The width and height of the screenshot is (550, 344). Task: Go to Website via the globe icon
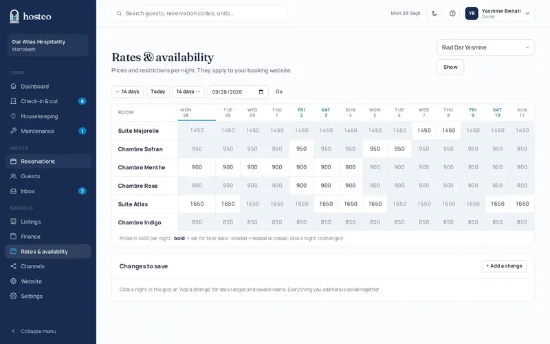(13, 281)
